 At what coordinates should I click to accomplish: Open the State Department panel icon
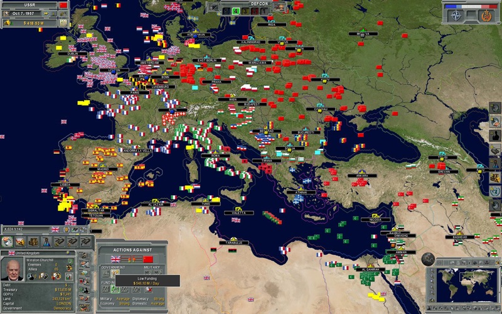(7, 242)
